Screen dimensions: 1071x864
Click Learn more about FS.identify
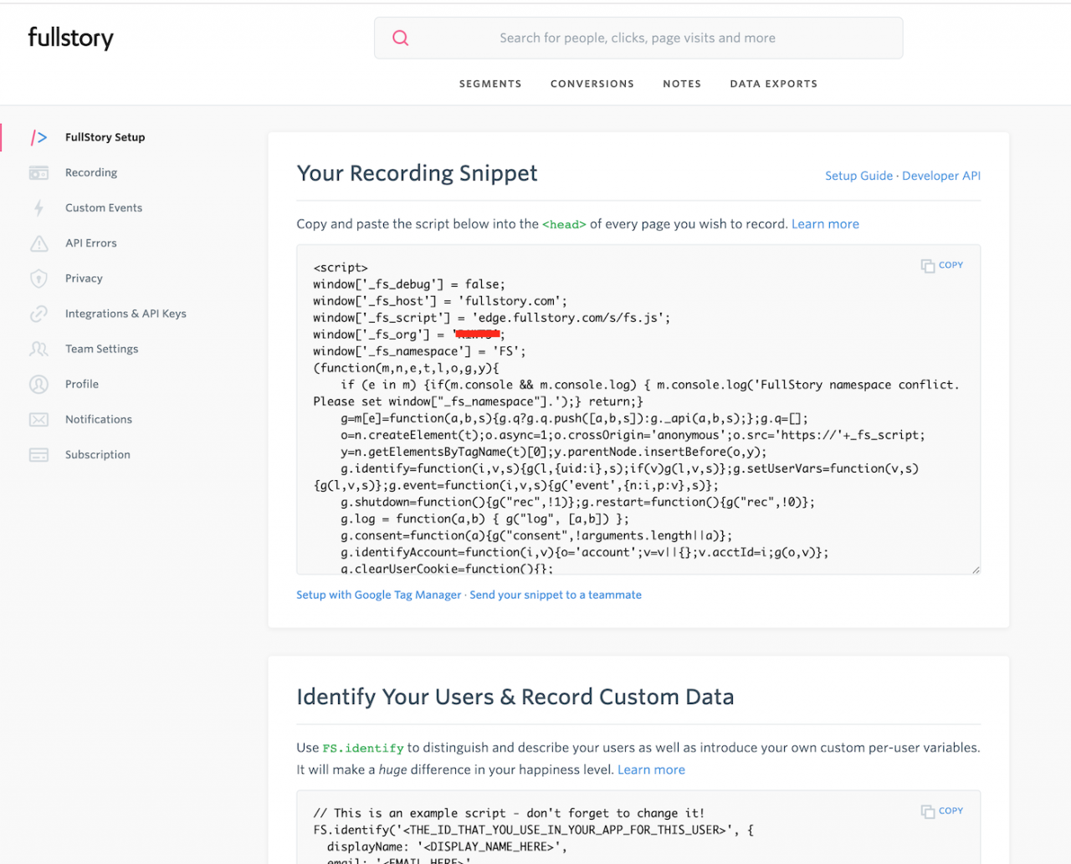651,769
